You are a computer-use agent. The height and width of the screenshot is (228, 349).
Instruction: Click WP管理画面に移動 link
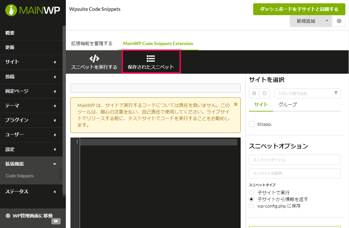coord(33,215)
